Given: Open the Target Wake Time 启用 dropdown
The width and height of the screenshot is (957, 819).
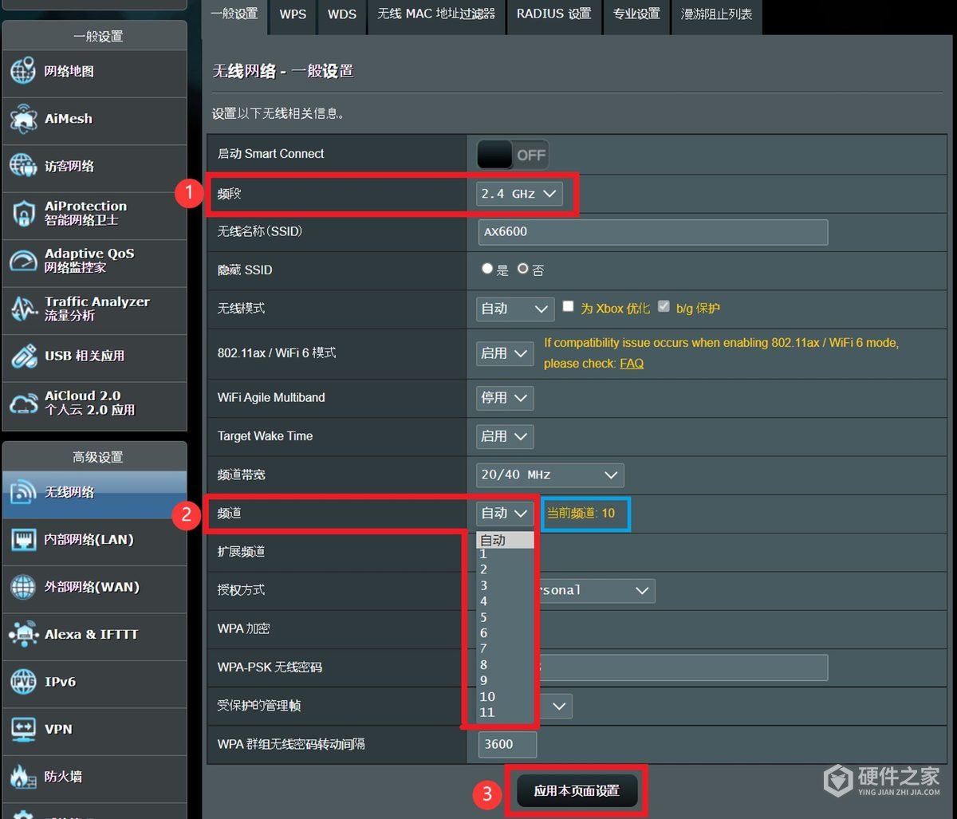Looking at the screenshot, I should click(x=505, y=436).
